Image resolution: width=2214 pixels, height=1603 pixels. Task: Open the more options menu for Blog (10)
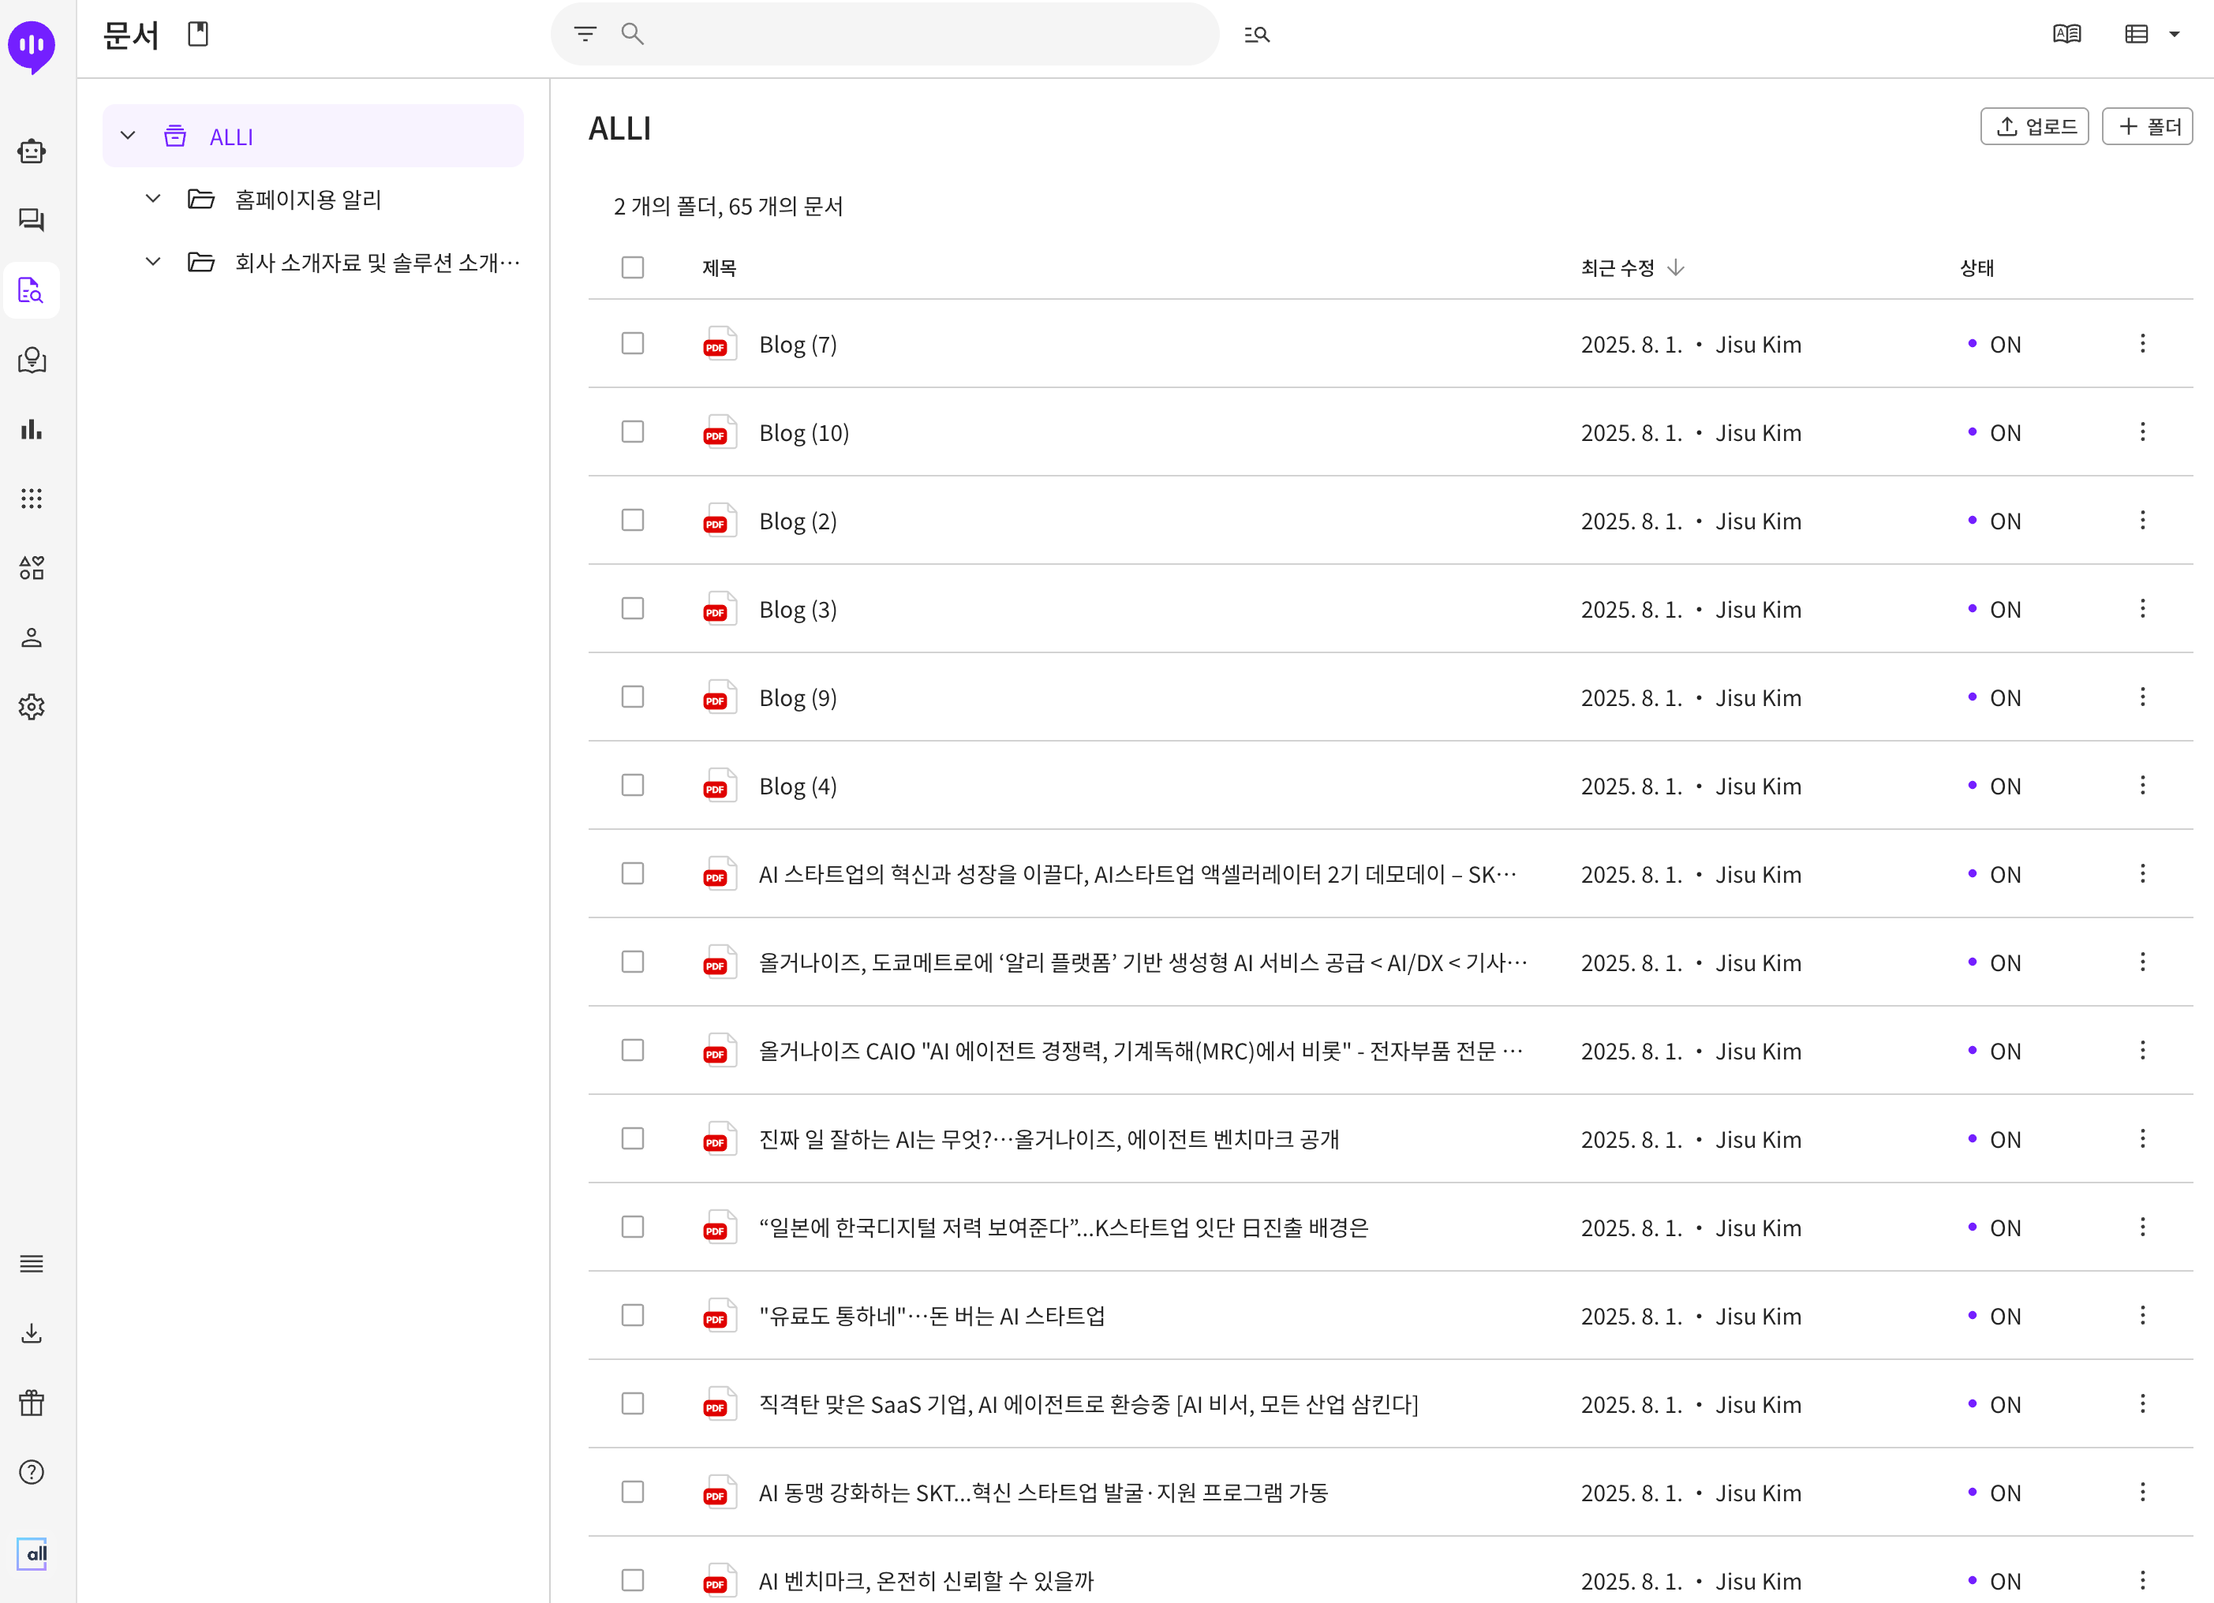coord(2143,432)
